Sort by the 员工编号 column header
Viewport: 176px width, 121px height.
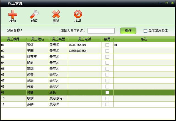(x=13, y=39)
